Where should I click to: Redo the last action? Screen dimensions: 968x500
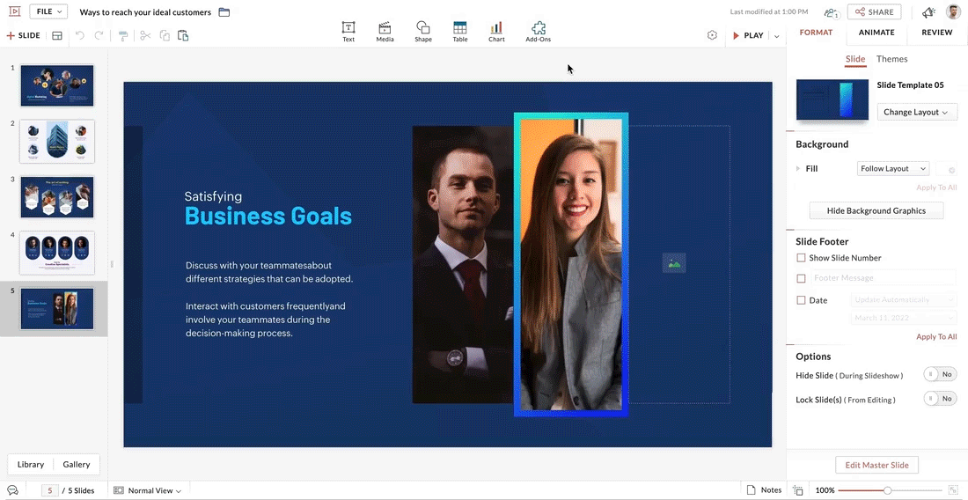tap(99, 36)
